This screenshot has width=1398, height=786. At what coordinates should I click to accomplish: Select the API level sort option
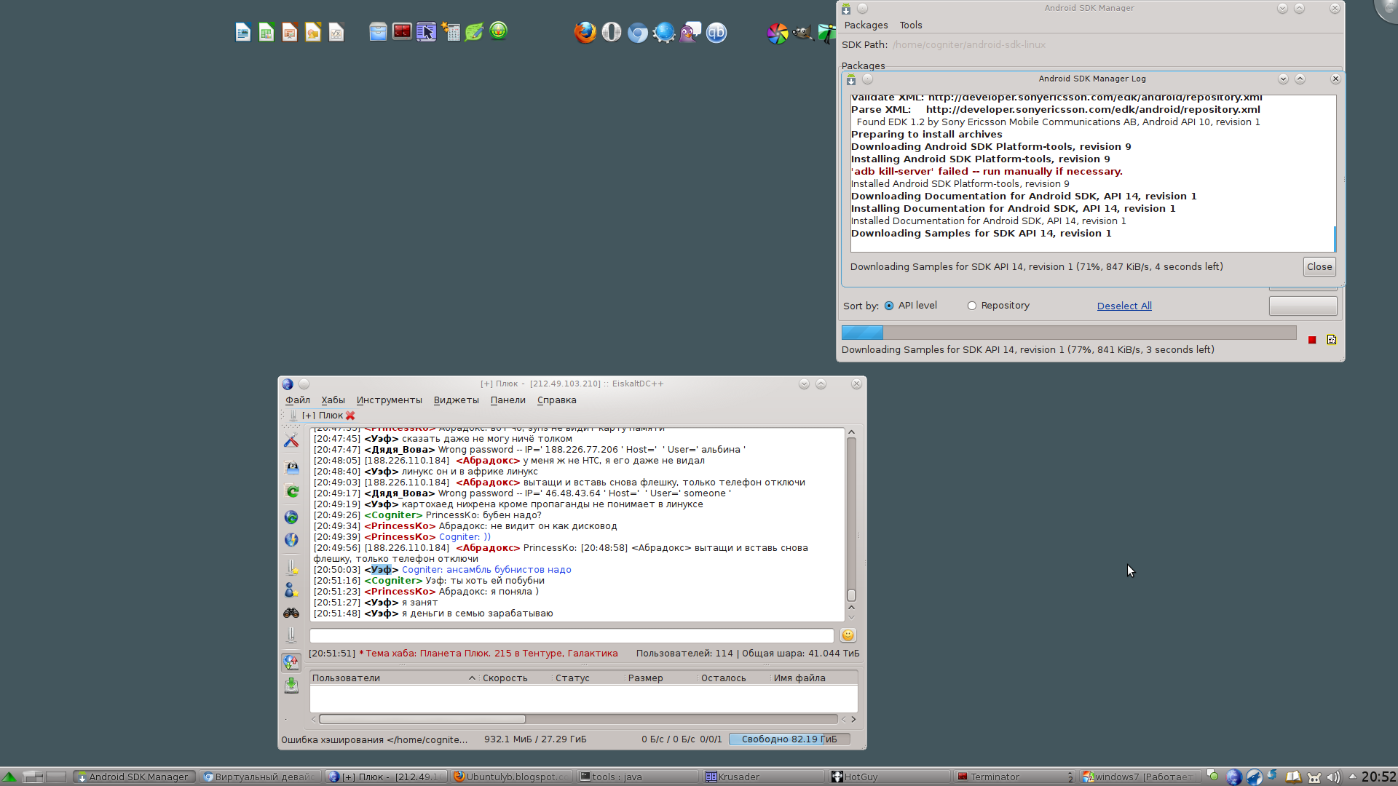click(x=889, y=306)
